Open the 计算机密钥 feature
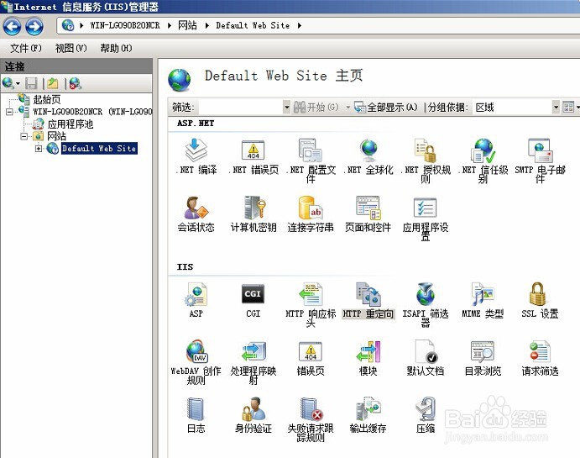Screen dimensions: 580x458 tap(253, 214)
